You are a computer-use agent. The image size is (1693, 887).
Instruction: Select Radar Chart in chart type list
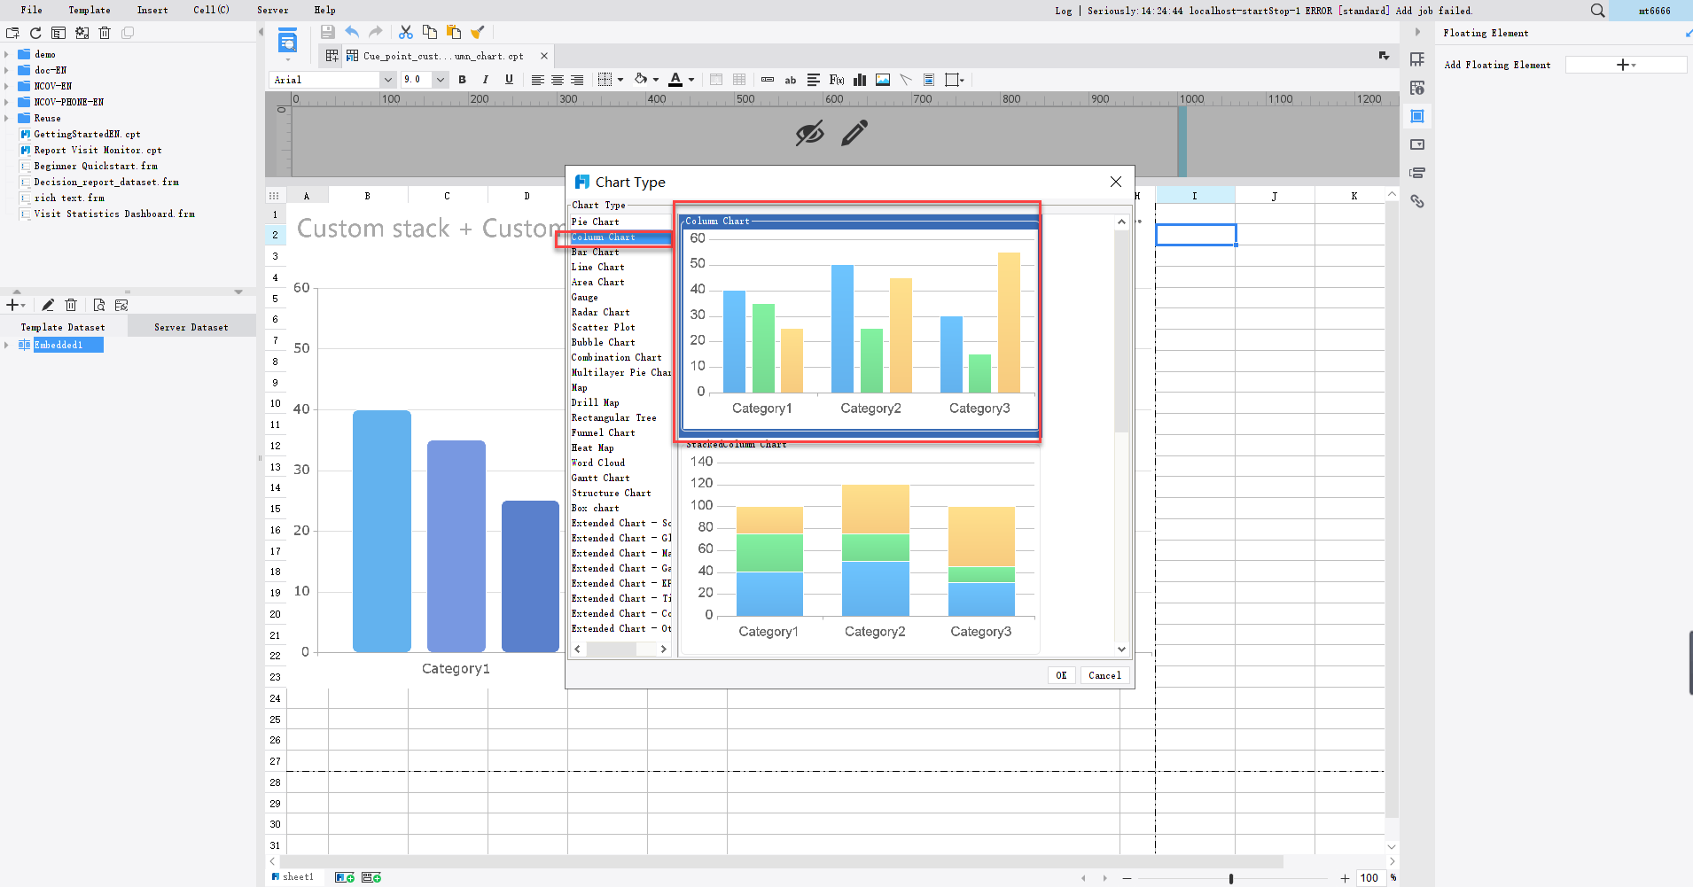[x=600, y=313]
